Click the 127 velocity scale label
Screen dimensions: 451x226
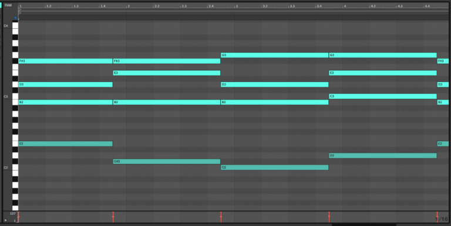(x=13, y=214)
